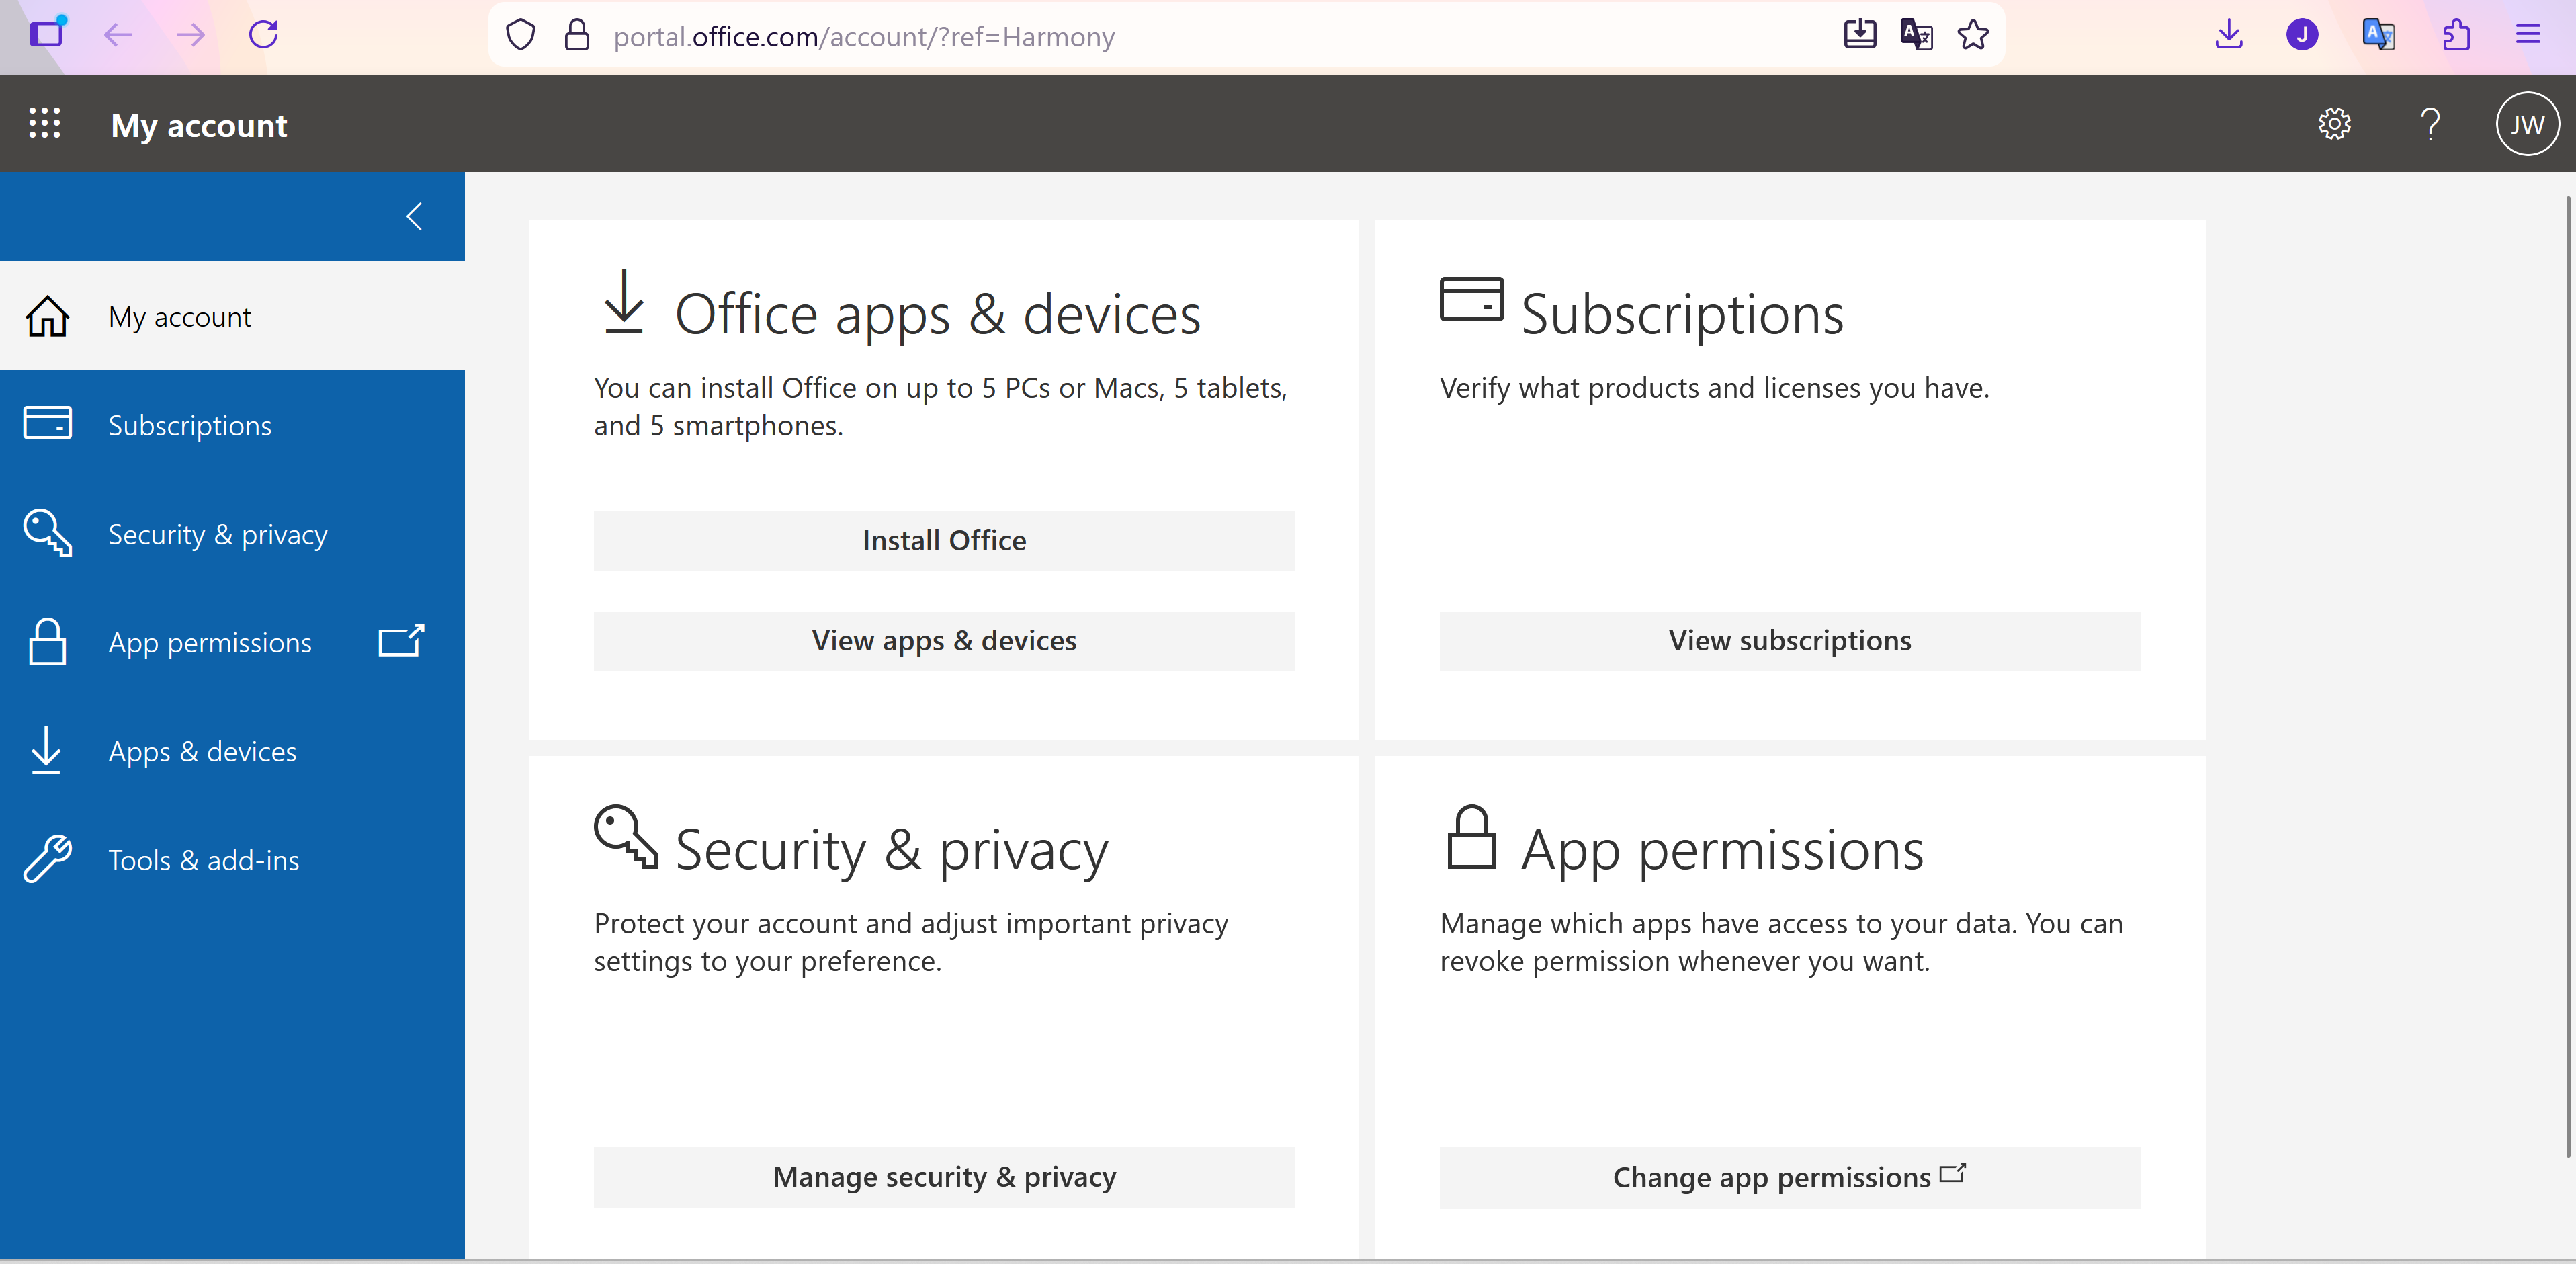Viewport: 2576px width, 1264px height.
Task: Click the purple J profile icon
Action: [2302, 34]
